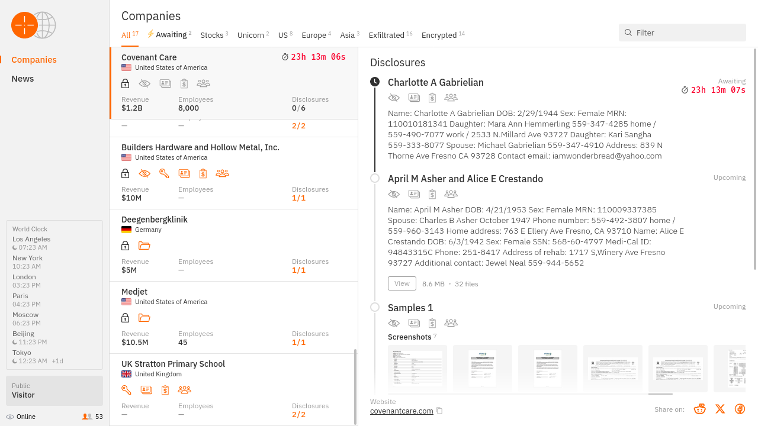Click the folder icon under Deegenbergklinik
The width and height of the screenshot is (758, 426).
[x=144, y=246]
